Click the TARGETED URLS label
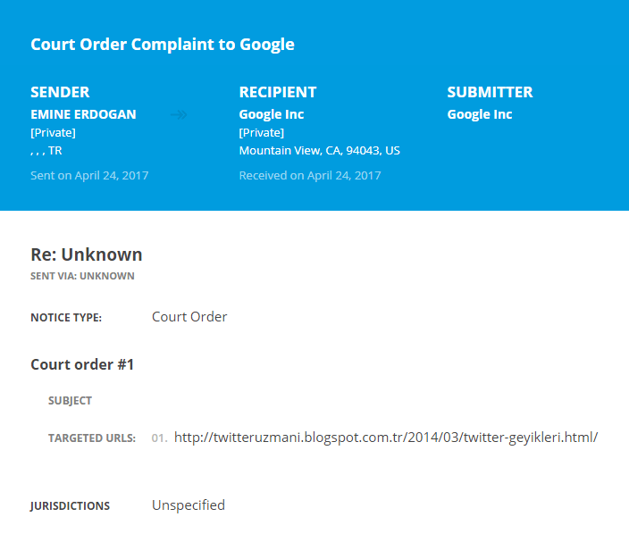 (x=92, y=438)
